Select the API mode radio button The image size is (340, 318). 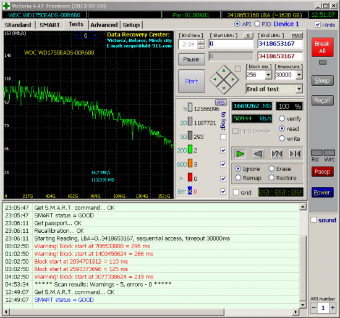237,24
